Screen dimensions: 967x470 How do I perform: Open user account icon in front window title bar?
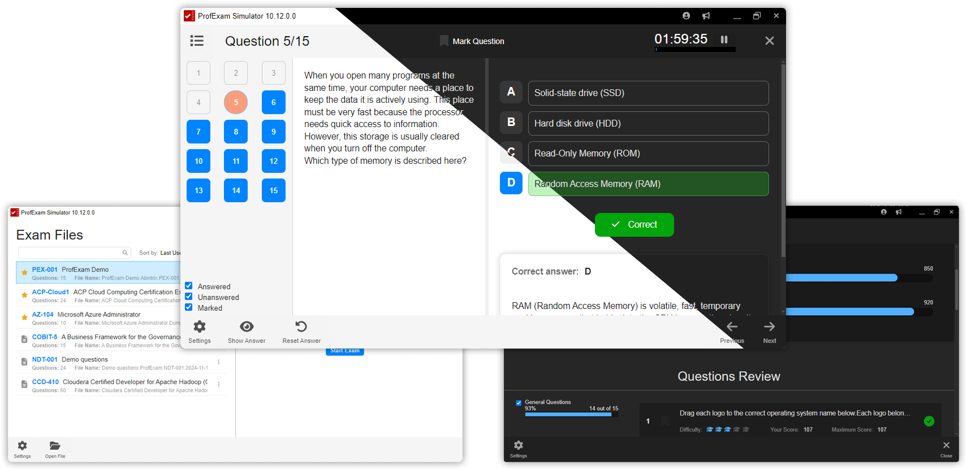pyautogui.click(x=686, y=16)
